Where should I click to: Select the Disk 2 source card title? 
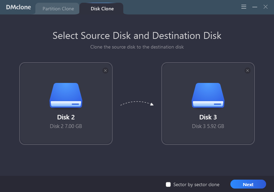point(66,117)
